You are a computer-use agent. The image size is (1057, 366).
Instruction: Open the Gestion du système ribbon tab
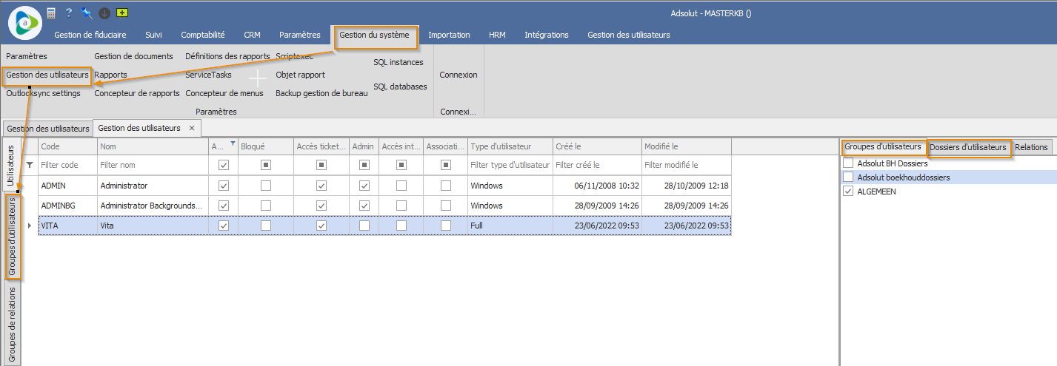coord(374,35)
